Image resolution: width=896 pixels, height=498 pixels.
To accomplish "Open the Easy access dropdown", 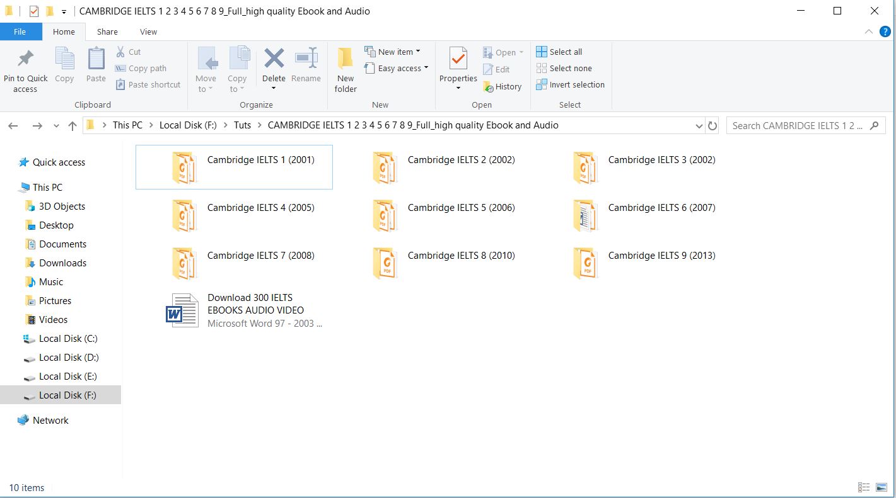I will (x=397, y=68).
